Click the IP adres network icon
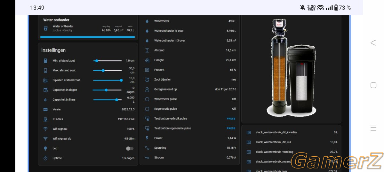384x172 pixels. pyautogui.click(x=45, y=119)
